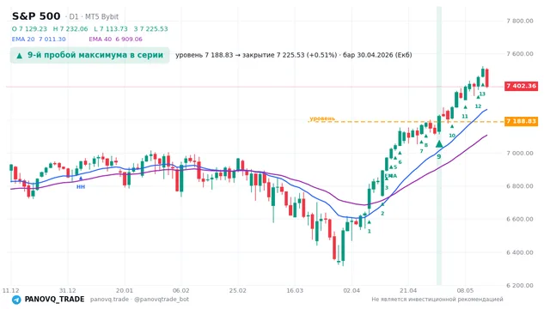Click the orange 'уровень' line label
This screenshot has height=309, width=550.
tap(322, 118)
